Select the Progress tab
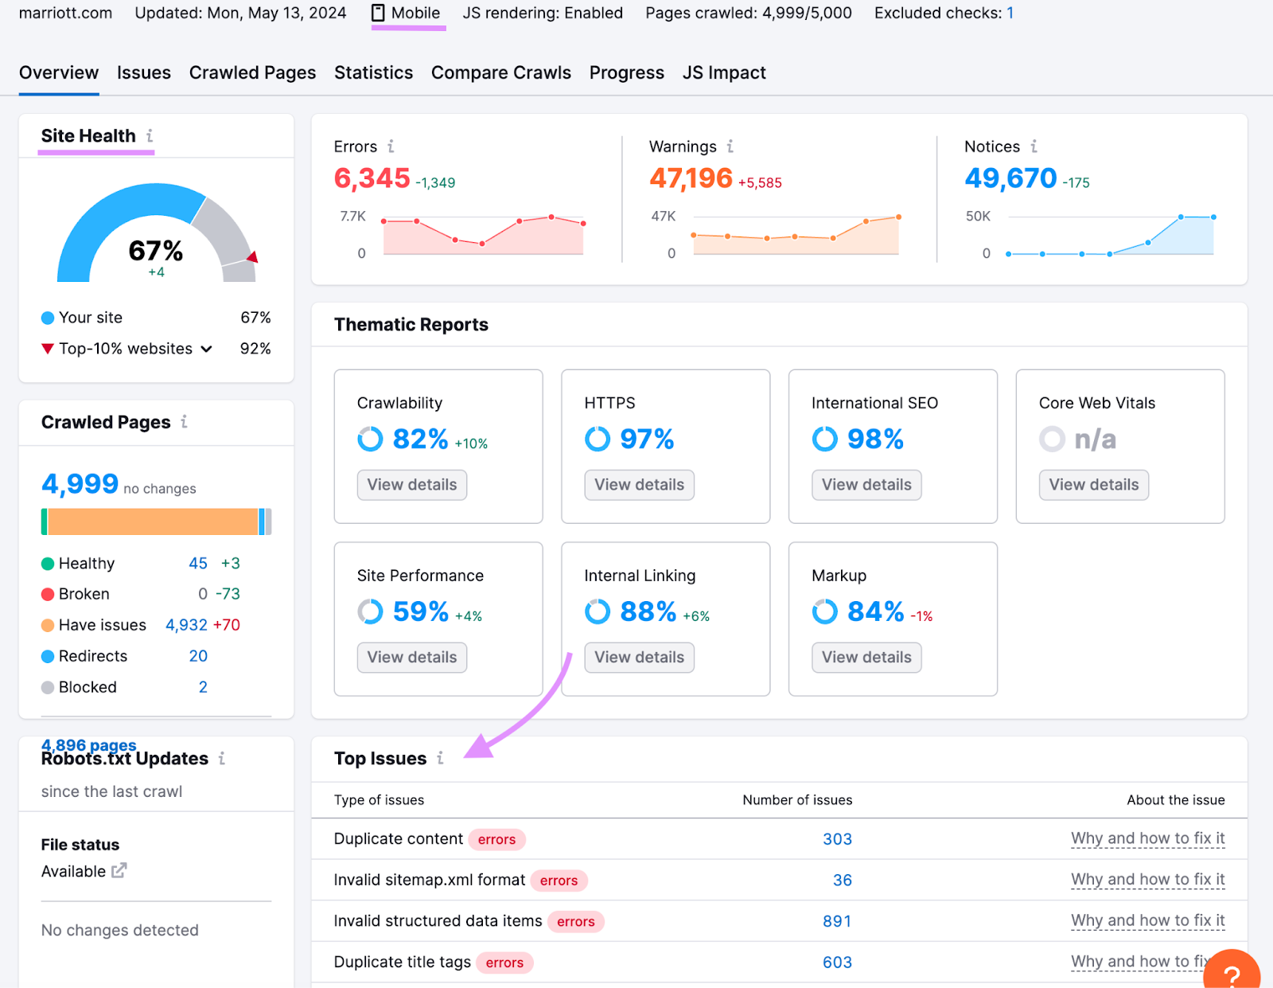Viewport: 1273px width, 988px height. point(627,72)
